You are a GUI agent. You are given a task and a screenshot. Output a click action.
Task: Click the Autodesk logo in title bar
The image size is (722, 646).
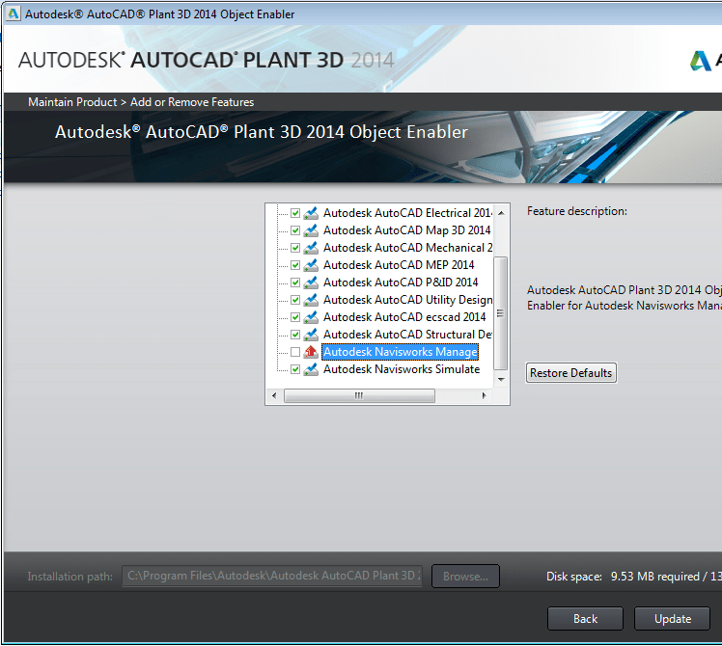coord(14,13)
